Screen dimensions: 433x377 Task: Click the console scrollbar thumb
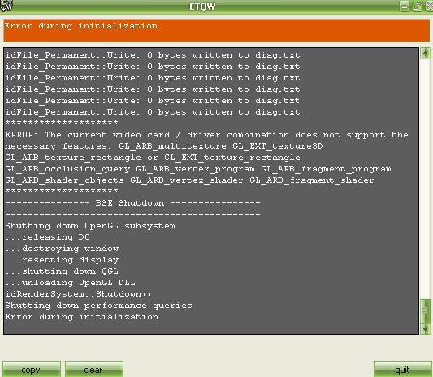click(425, 311)
